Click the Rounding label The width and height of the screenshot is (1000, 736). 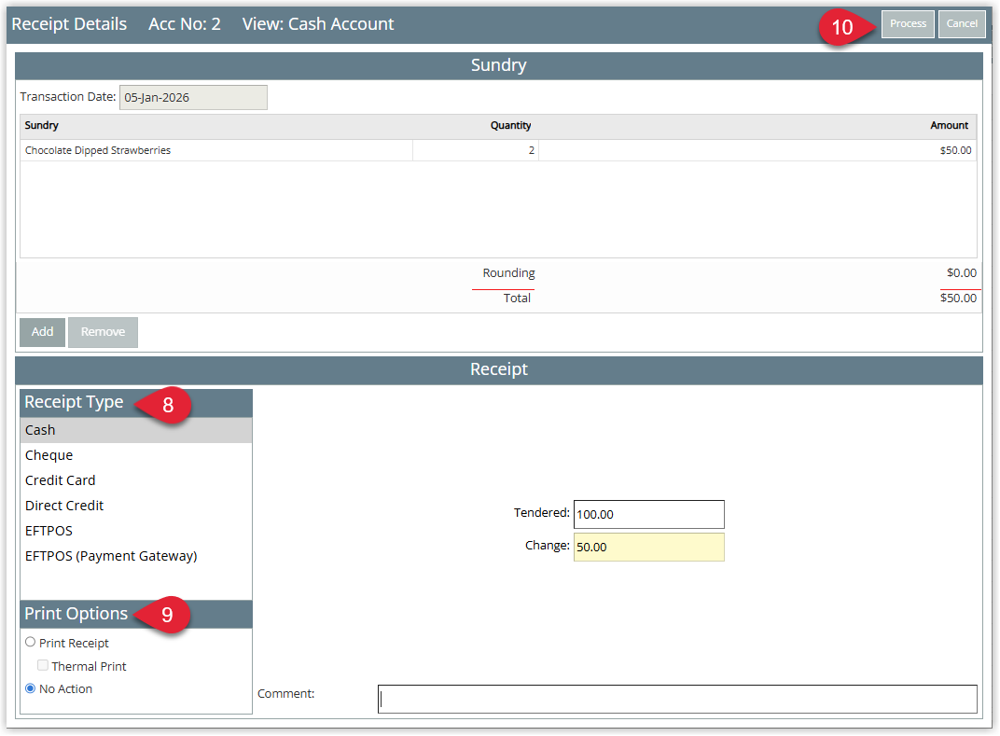coord(508,273)
